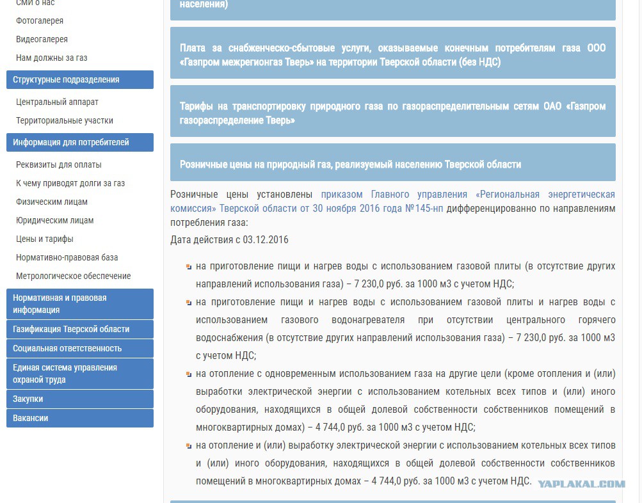Open the Вакансии menu item
Screen dimensions: 642x503
point(80,419)
